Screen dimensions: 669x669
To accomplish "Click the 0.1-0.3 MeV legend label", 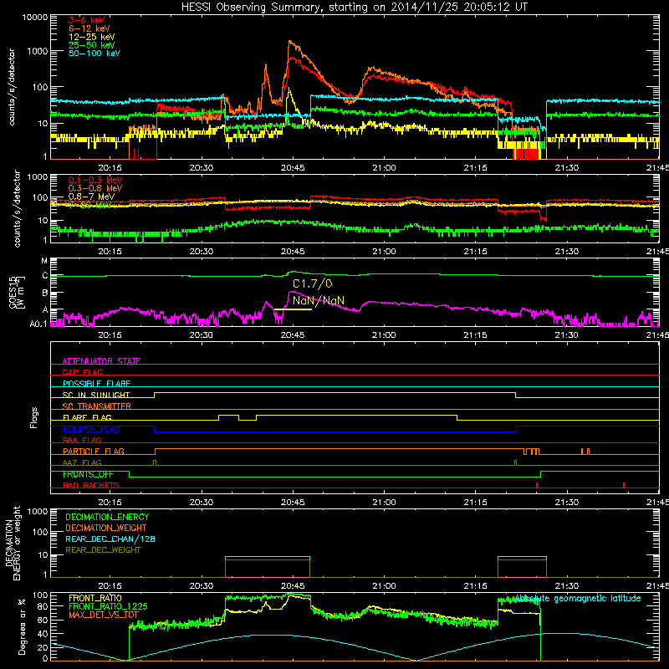I will pos(95,180).
